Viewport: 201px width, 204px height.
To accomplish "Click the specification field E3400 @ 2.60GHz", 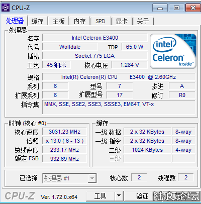I will point(119,77).
